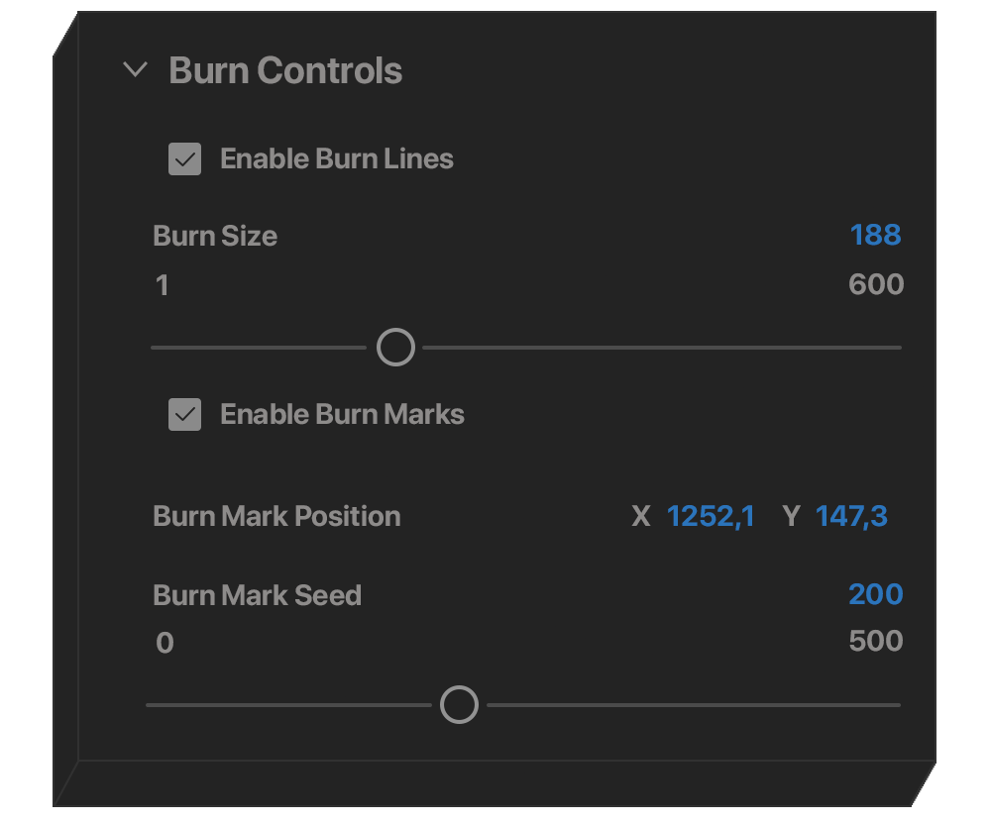Uncheck the Enable Burn Lines checkbox
991x823 pixels.
pyautogui.click(x=185, y=159)
